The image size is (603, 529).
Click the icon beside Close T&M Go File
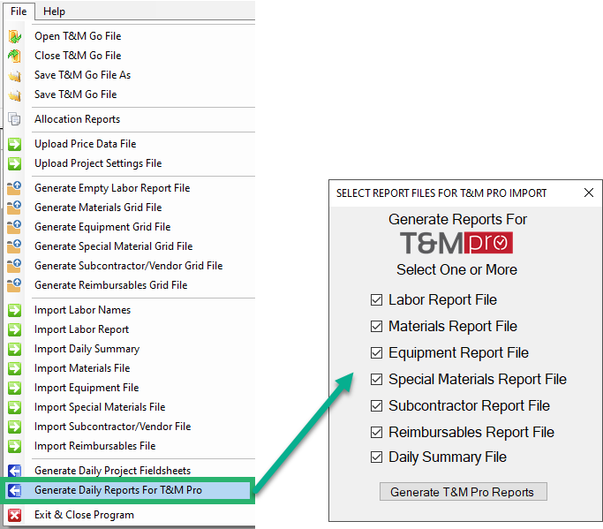15,56
